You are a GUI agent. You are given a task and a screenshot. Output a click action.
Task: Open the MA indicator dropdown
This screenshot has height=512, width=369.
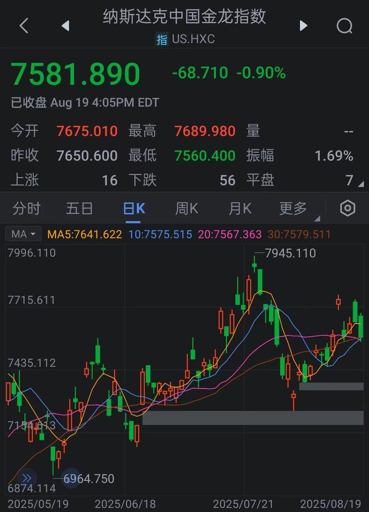[x=23, y=234]
